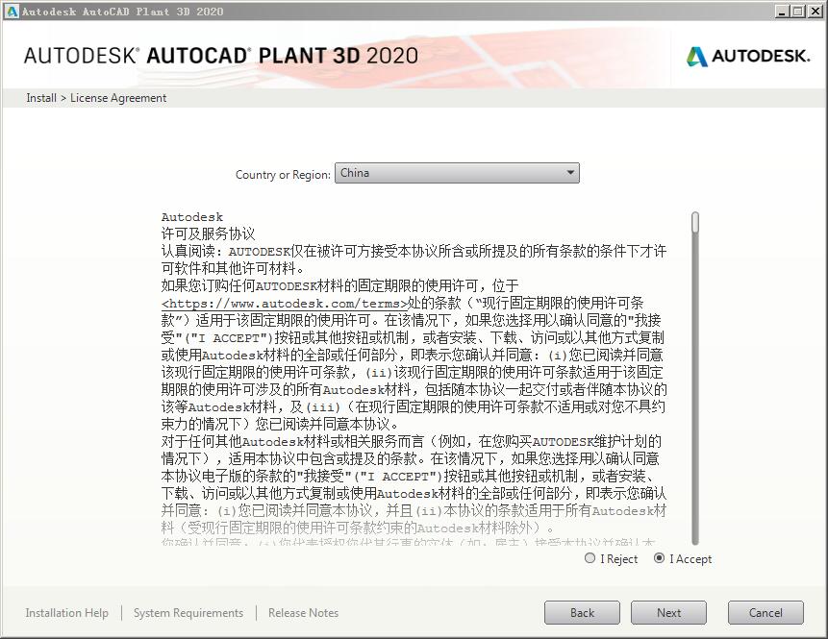Open the Installation Help link

click(x=66, y=613)
